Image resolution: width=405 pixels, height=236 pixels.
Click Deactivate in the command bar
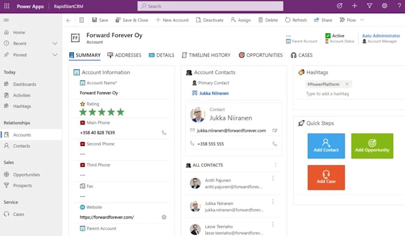tap(210, 20)
